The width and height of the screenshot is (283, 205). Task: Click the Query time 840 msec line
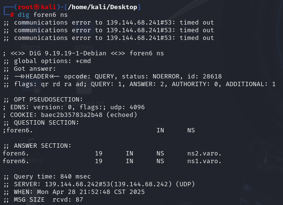pyautogui.click(x=47, y=176)
